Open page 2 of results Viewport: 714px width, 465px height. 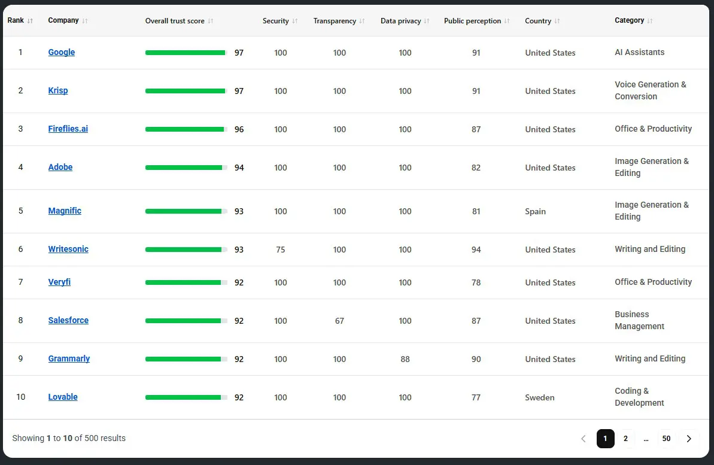point(625,439)
